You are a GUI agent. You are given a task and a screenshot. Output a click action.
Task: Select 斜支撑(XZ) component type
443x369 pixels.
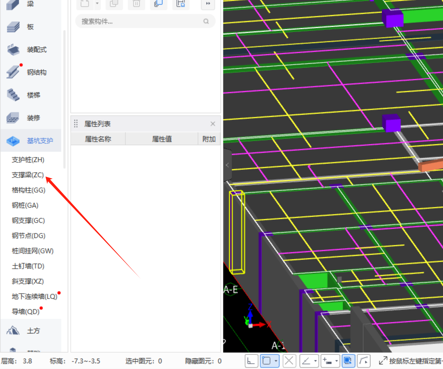[x=28, y=281]
